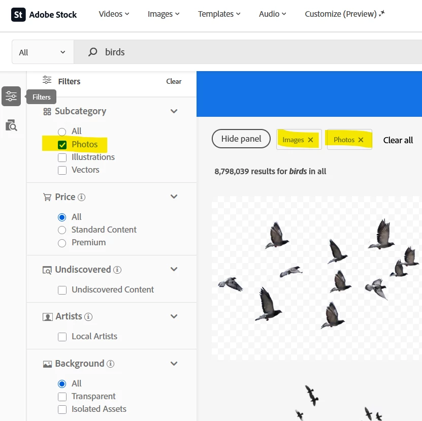This screenshot has height=421, width=422.
Task: Select the Subcategory All radio button
Action: pyautogui.click(x=62, y=132)
